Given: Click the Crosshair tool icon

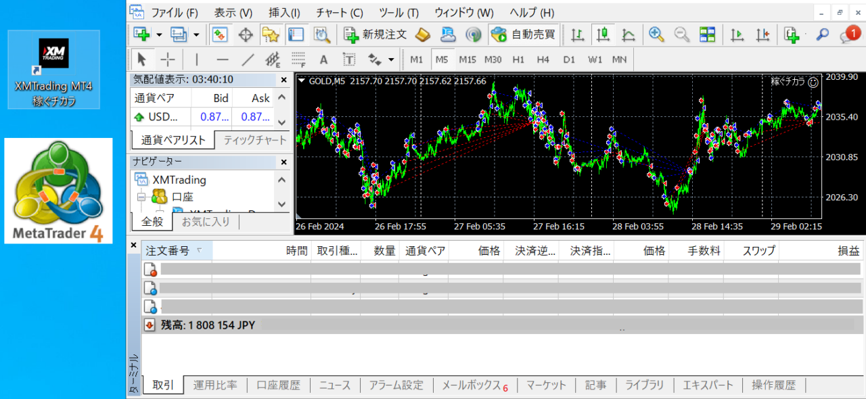Looking at the screenshot, I should pyautogui.click(x=167, y=60).
